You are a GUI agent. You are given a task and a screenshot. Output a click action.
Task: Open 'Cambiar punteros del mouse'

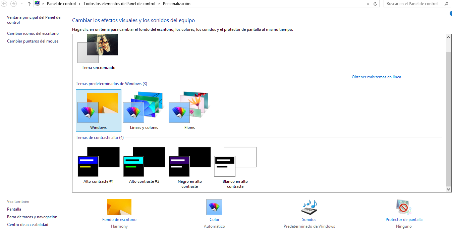coord(33,41)
